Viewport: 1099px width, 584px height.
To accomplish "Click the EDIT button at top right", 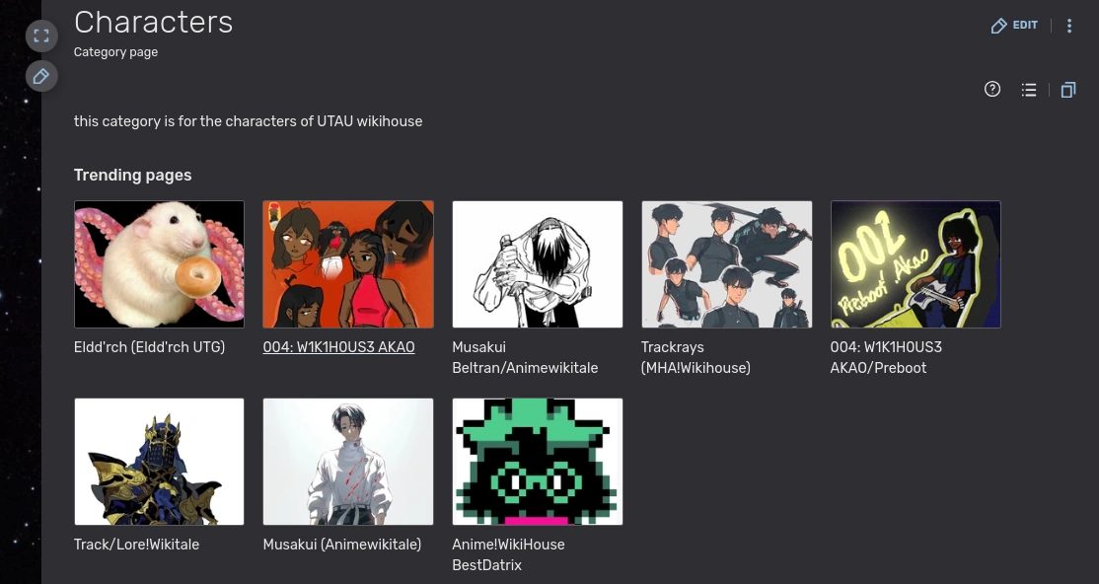I will point(1013,26).
